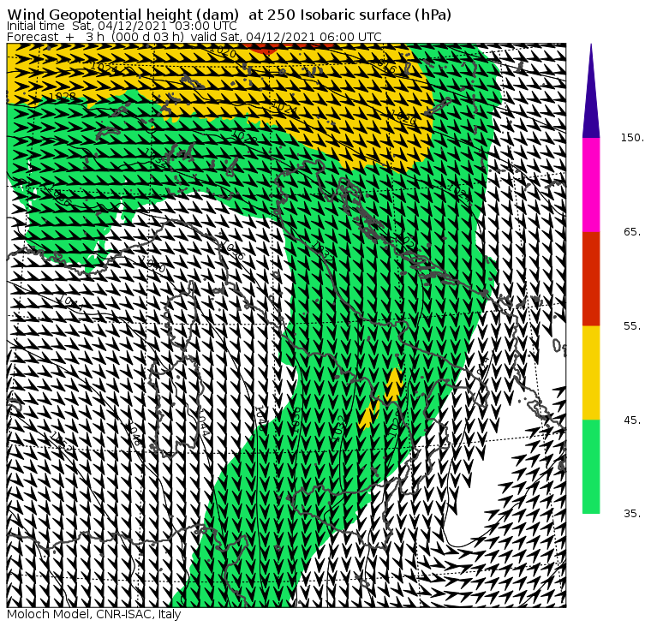Click the 'Forecast + 3 h' valid time line
Viewport: 651px width, 626px height.
click(194, 37)
